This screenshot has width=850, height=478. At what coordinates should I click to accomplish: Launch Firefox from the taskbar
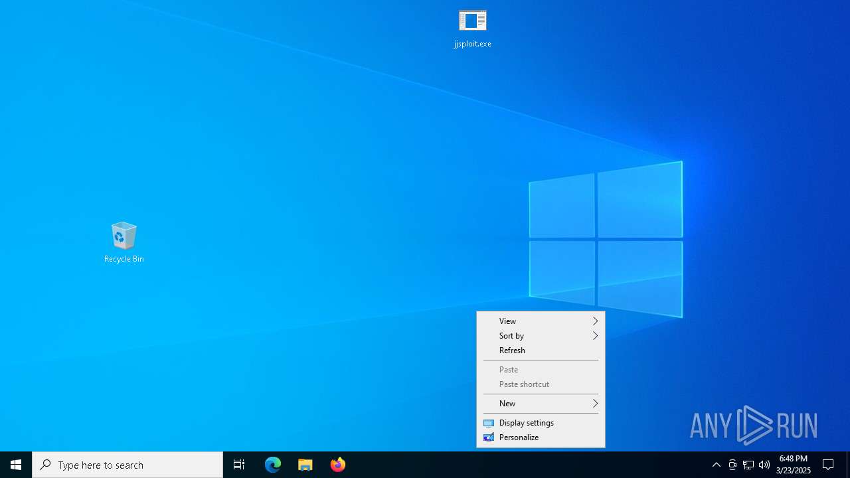pyautogui.click(x=338, y=465)
